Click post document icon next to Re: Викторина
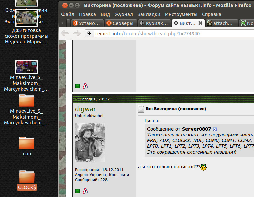Screen dimensions: 254x197 141,109
